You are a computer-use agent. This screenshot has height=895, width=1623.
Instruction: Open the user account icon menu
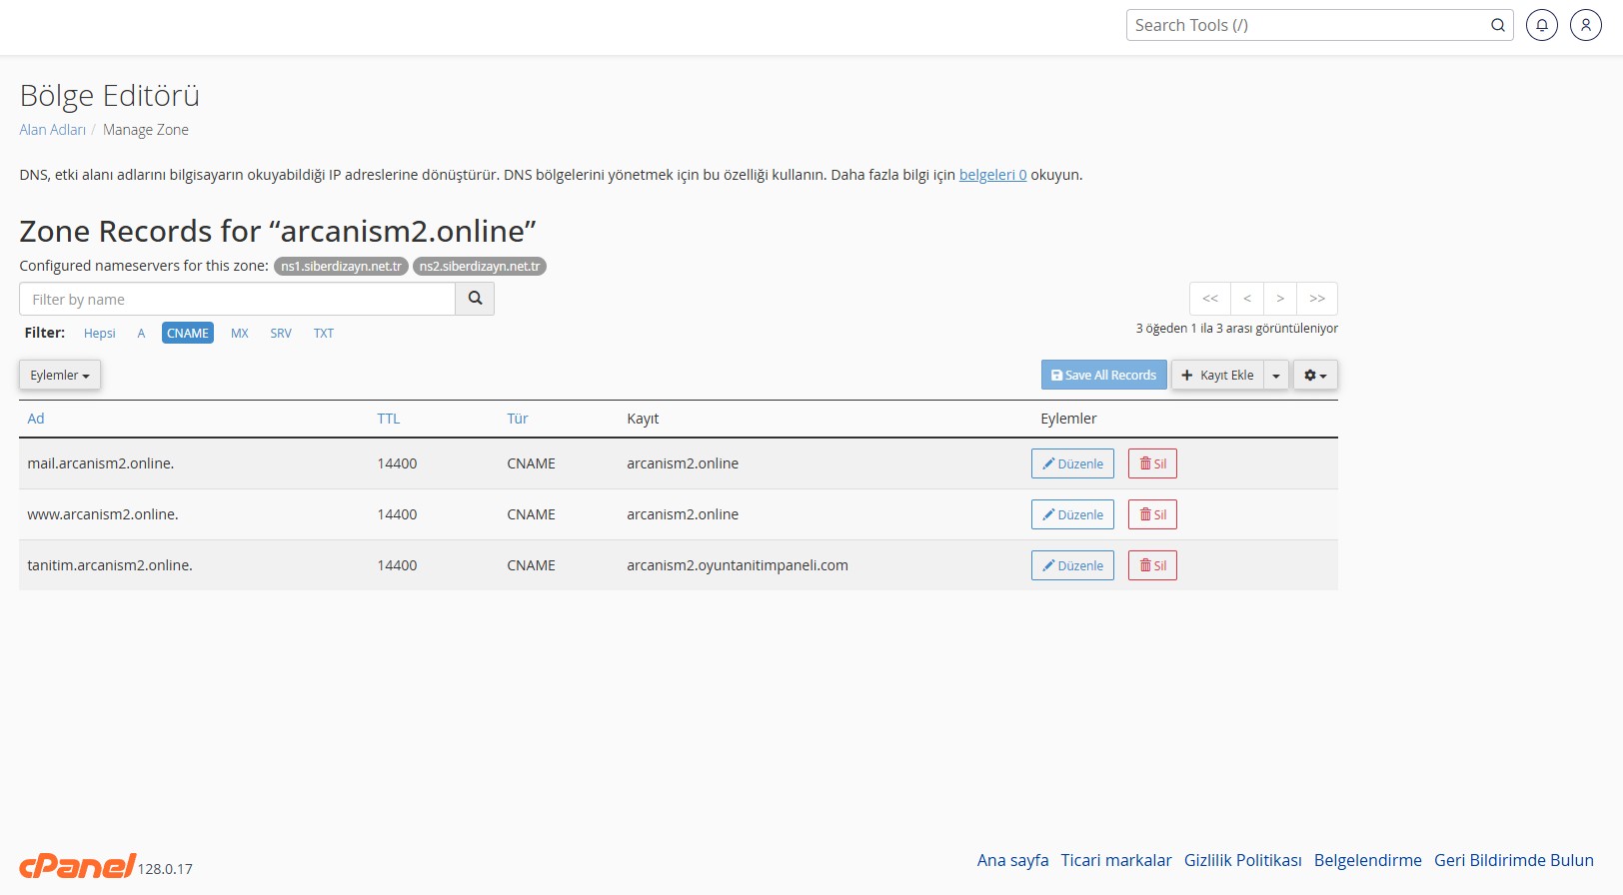click(x=1586, y=25)
